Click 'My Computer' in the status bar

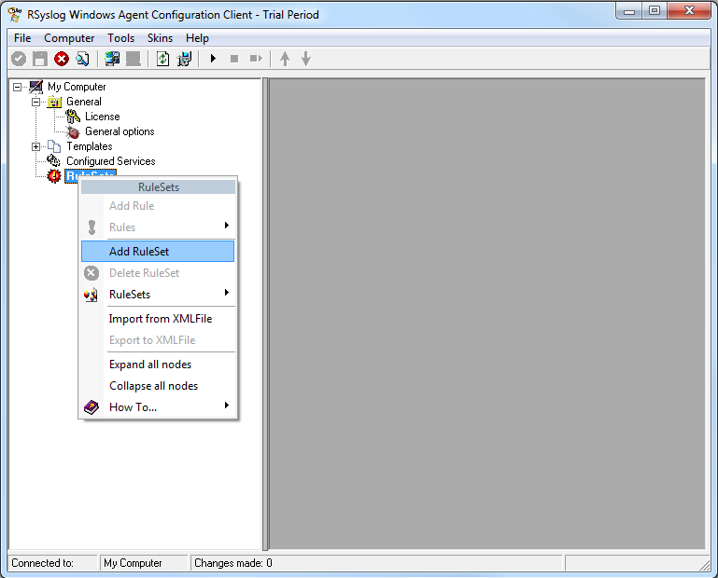click(x=133, y=563)
